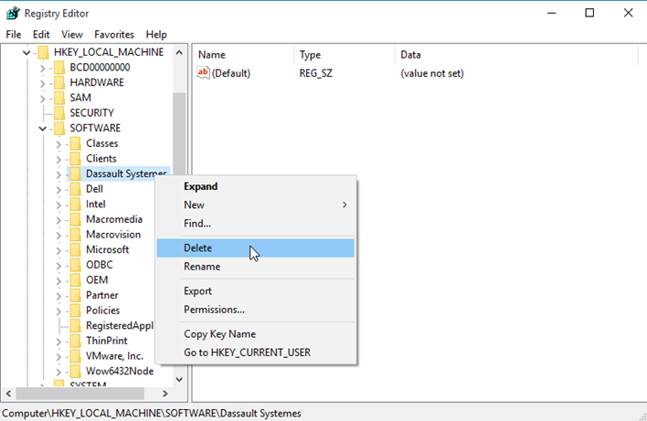647x421 pixels.
Task: Open the View menu
Action: click(72, 35)
